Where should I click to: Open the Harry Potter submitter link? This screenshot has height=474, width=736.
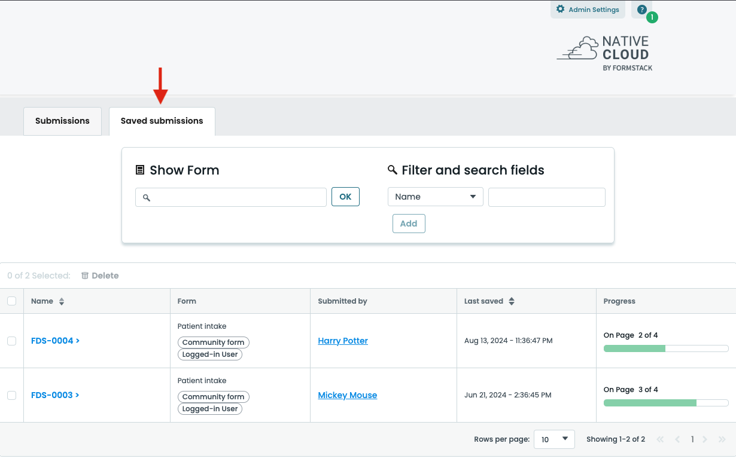click(x=343, y=341)
